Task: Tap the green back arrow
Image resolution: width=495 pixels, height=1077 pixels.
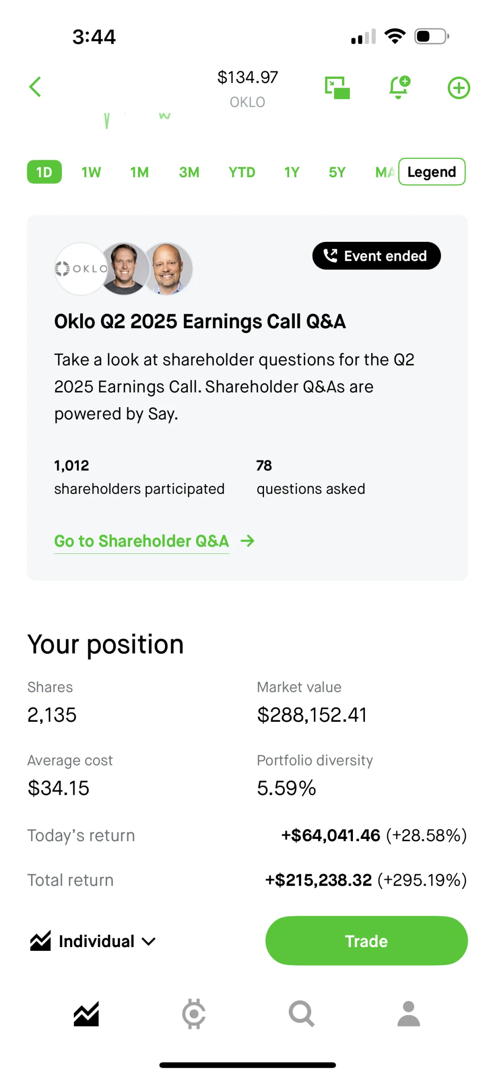Action: (35, 87)
